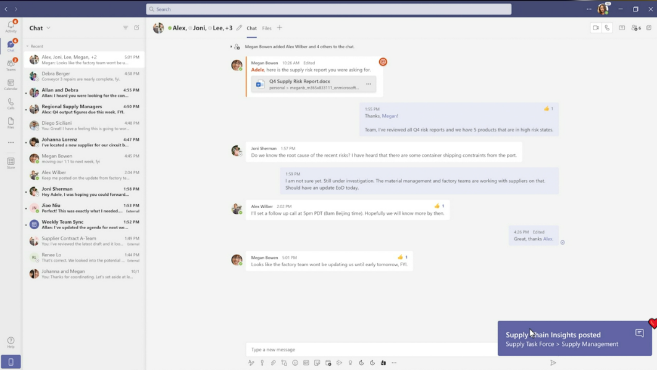Open the sticker picker
This screenshot has height=370, width=657.
[x=317, y=363]
